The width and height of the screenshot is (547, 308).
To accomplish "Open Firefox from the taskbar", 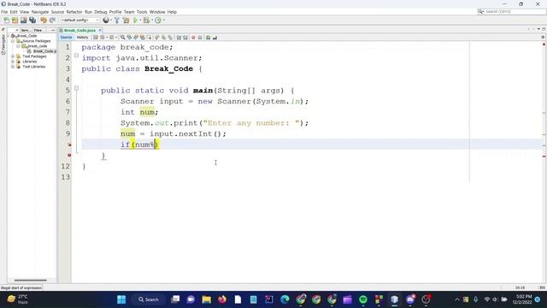I will (x=222, y=299).
